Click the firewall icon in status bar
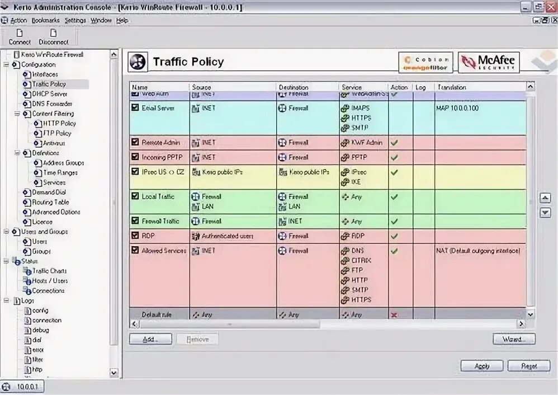The image size is (558, 395). tap(6, 387)
